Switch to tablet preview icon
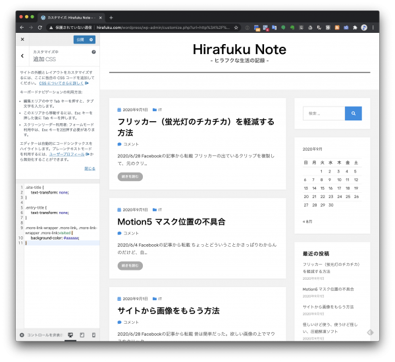The image size is (395, 362). (82, 335)
